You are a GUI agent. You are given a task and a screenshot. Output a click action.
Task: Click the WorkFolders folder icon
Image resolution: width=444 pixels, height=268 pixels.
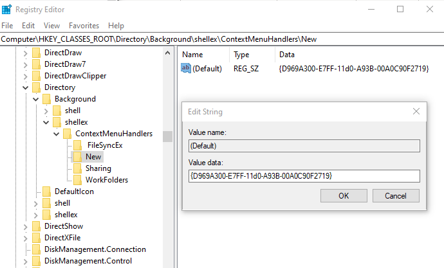pyautogui.click(x=77, y=180)
